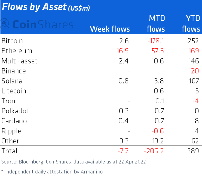Click Ethereum week flows value -16.9
The image size is (202, 176).
coord(121,51)
